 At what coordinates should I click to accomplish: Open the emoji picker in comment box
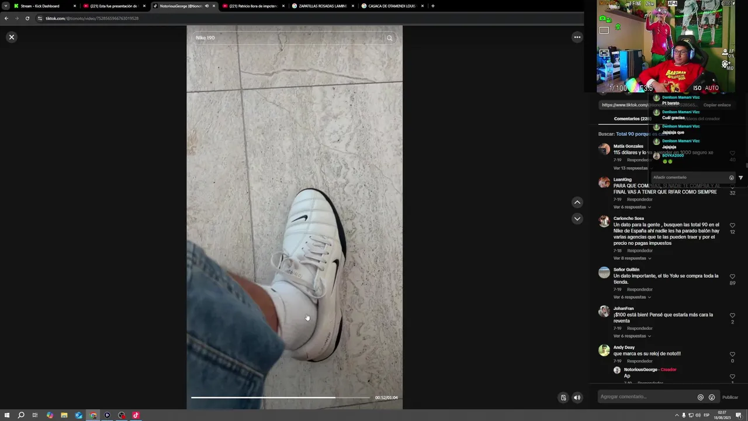point(711,397)
